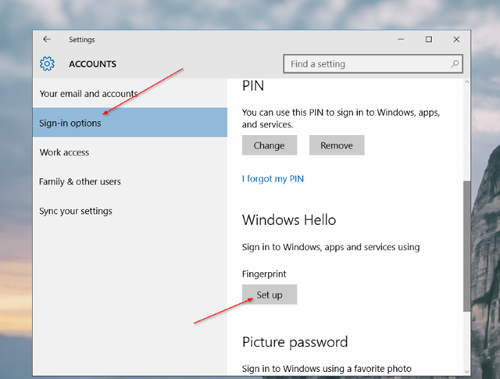
Task: Open Family & other users
Action: point(130,181)
